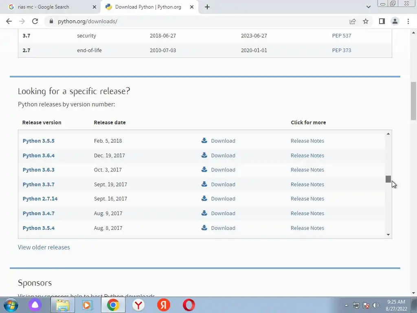Click the Chrome taskbar icon
This screenshot has width=417, height=313.
click(x=113, y=305)
